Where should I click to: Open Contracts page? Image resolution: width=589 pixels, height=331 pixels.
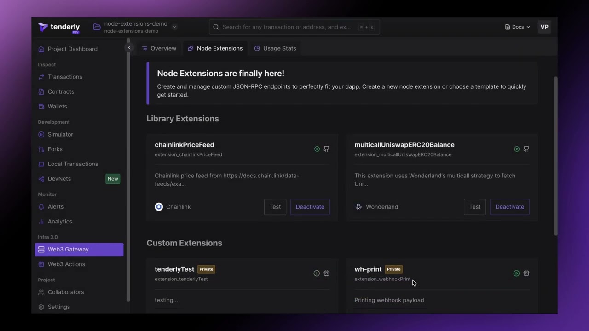click(x=61, y=91)
